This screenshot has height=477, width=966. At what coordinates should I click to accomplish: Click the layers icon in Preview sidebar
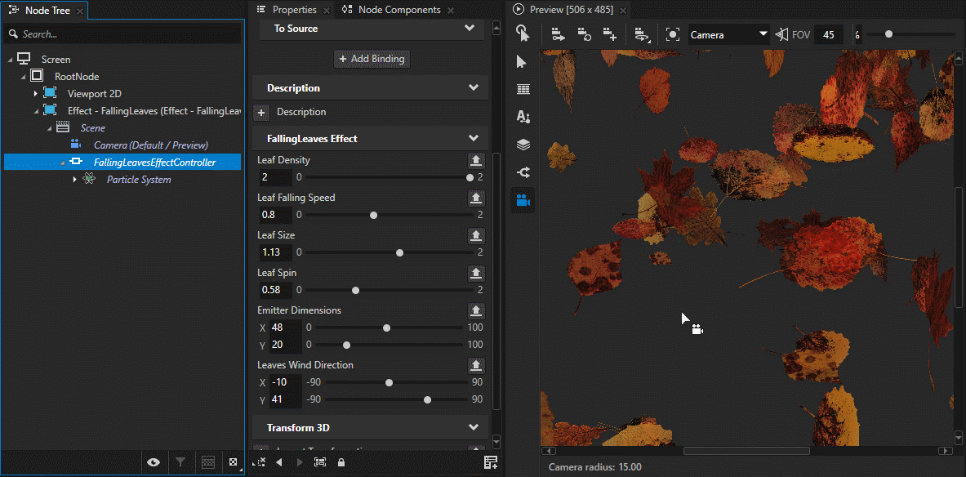coord(523,145)
